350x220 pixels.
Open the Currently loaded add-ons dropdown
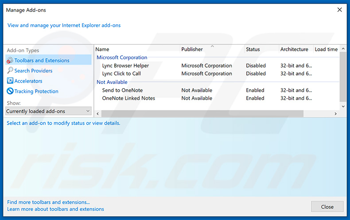point(48,111)
